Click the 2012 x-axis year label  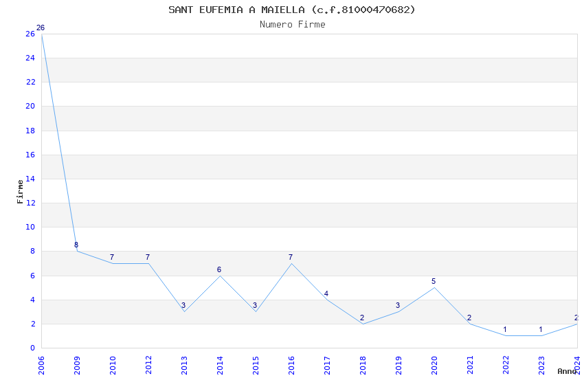click(x=148, y=366)
